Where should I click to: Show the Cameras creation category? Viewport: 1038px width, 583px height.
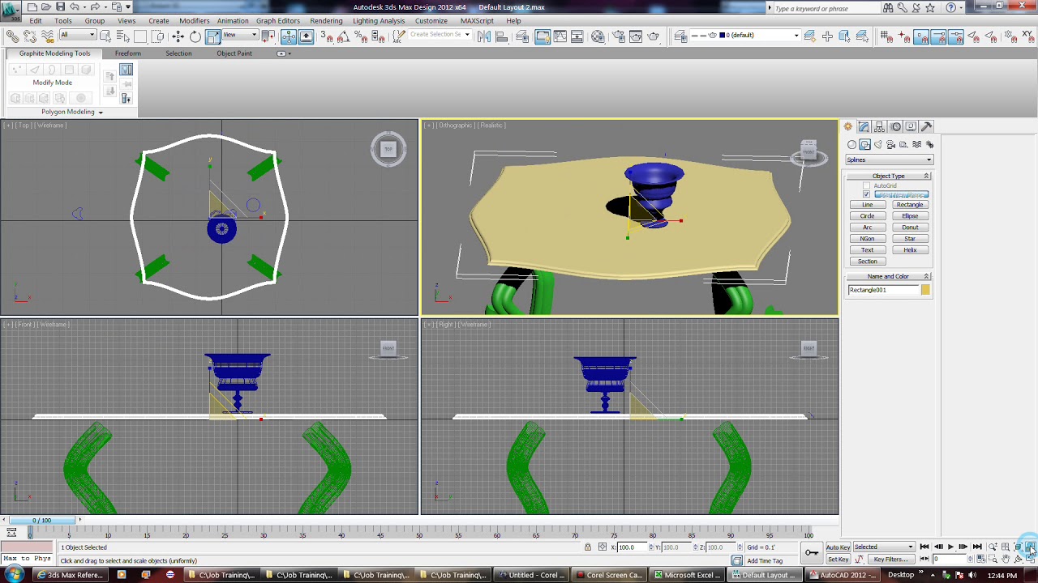click(891, 145)
